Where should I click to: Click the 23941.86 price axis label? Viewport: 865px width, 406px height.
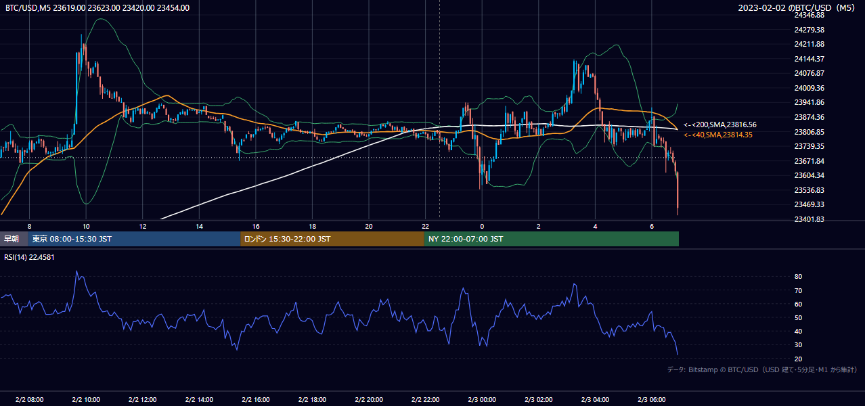809,102
